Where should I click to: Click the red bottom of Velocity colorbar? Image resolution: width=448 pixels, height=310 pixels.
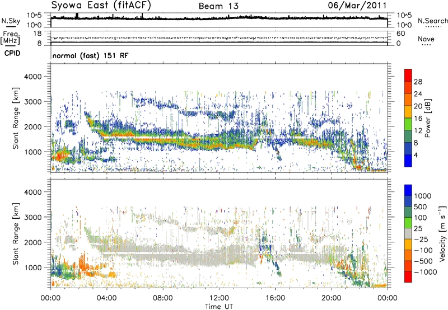click(408, 277)
